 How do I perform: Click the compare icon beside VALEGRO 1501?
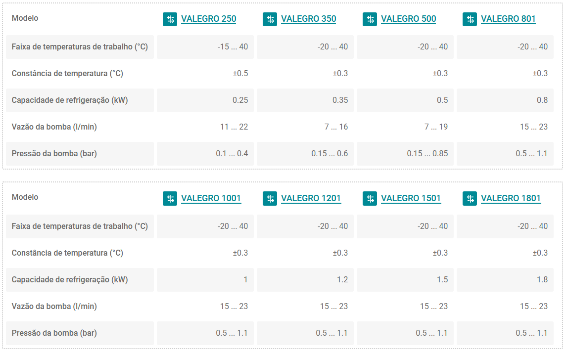pos(370,198)
